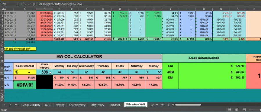This screenshot has height=112, width=261.
Task: Click total cell 379,868 in row 18
Action: (x=25, y=39)
